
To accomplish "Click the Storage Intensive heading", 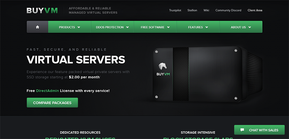I will pyautogui.click(x=198, y=133).
